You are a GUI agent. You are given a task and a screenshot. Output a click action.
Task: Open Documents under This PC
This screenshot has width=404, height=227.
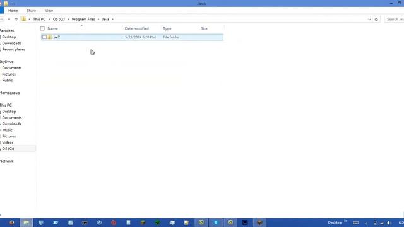[x=12, y=118]
